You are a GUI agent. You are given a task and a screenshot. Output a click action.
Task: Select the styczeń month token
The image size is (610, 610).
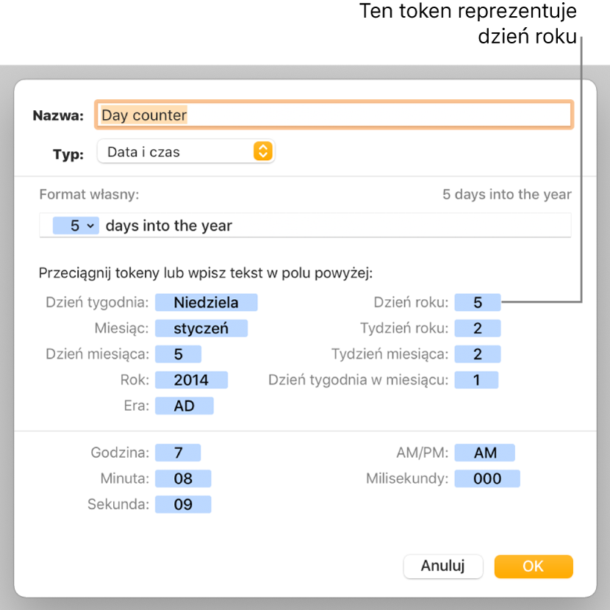coord(201,329)
